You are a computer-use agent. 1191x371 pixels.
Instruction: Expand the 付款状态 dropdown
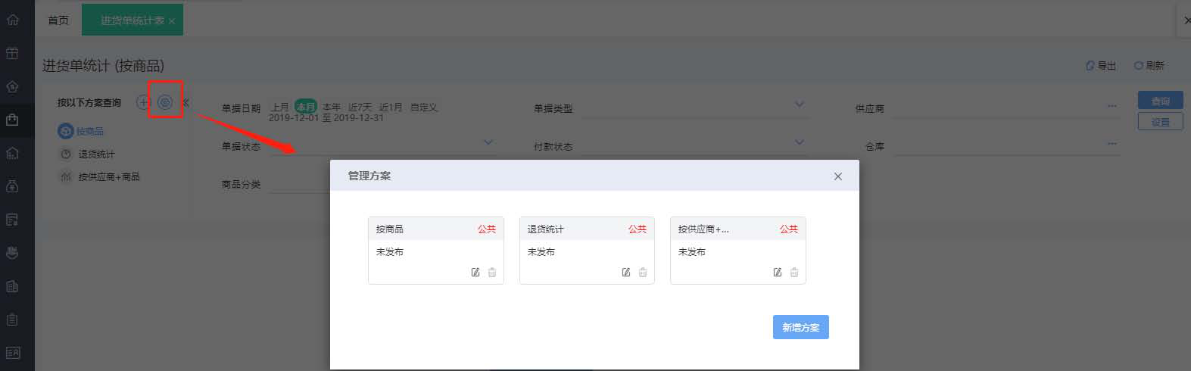(x=800, y=142)
